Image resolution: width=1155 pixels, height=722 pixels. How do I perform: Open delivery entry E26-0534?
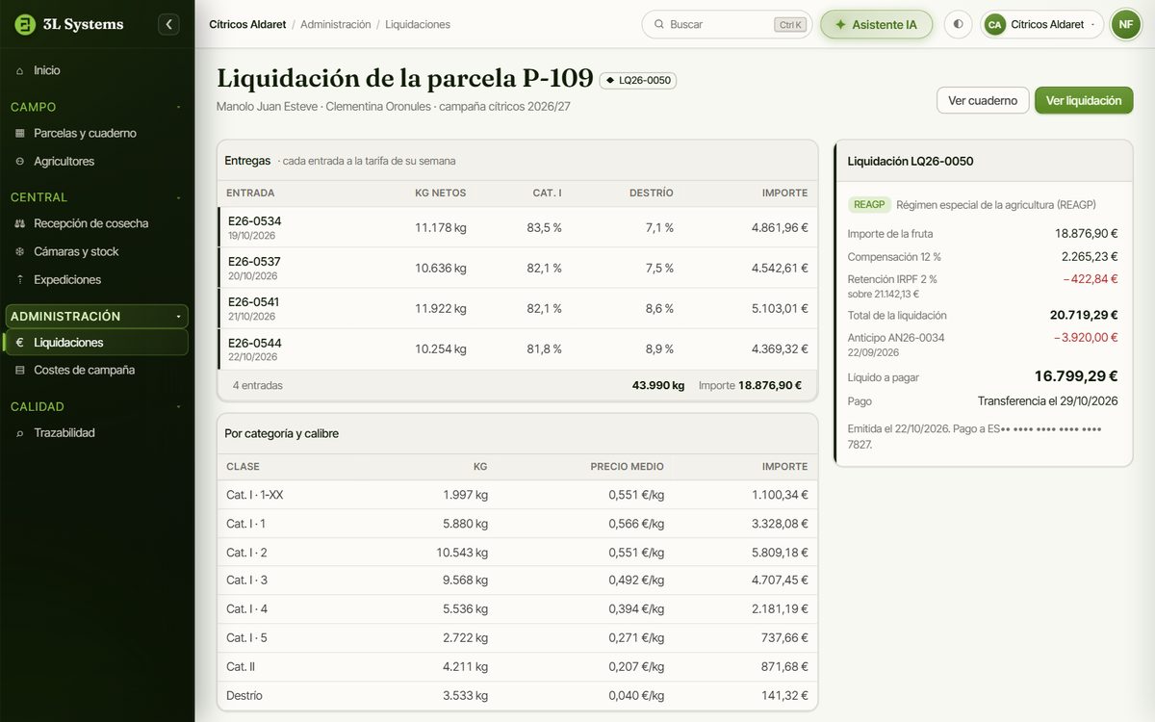pyautogui.click(x=518, y=227)
